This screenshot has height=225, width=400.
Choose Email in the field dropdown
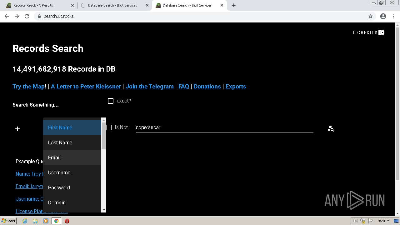72,157
